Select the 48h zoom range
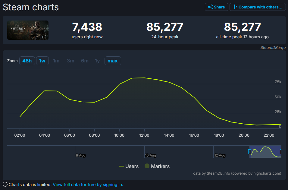Viewport: 288px width, 190px height. pyautogui.click(x=27, y=61)
